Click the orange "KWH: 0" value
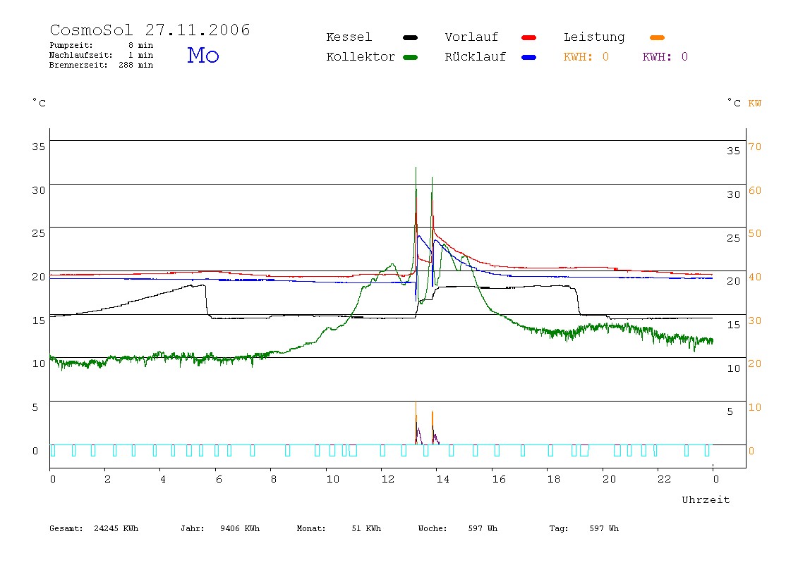The height and width of the screenshot is (572, 810). pyautogui.click(x=586, y=57)
